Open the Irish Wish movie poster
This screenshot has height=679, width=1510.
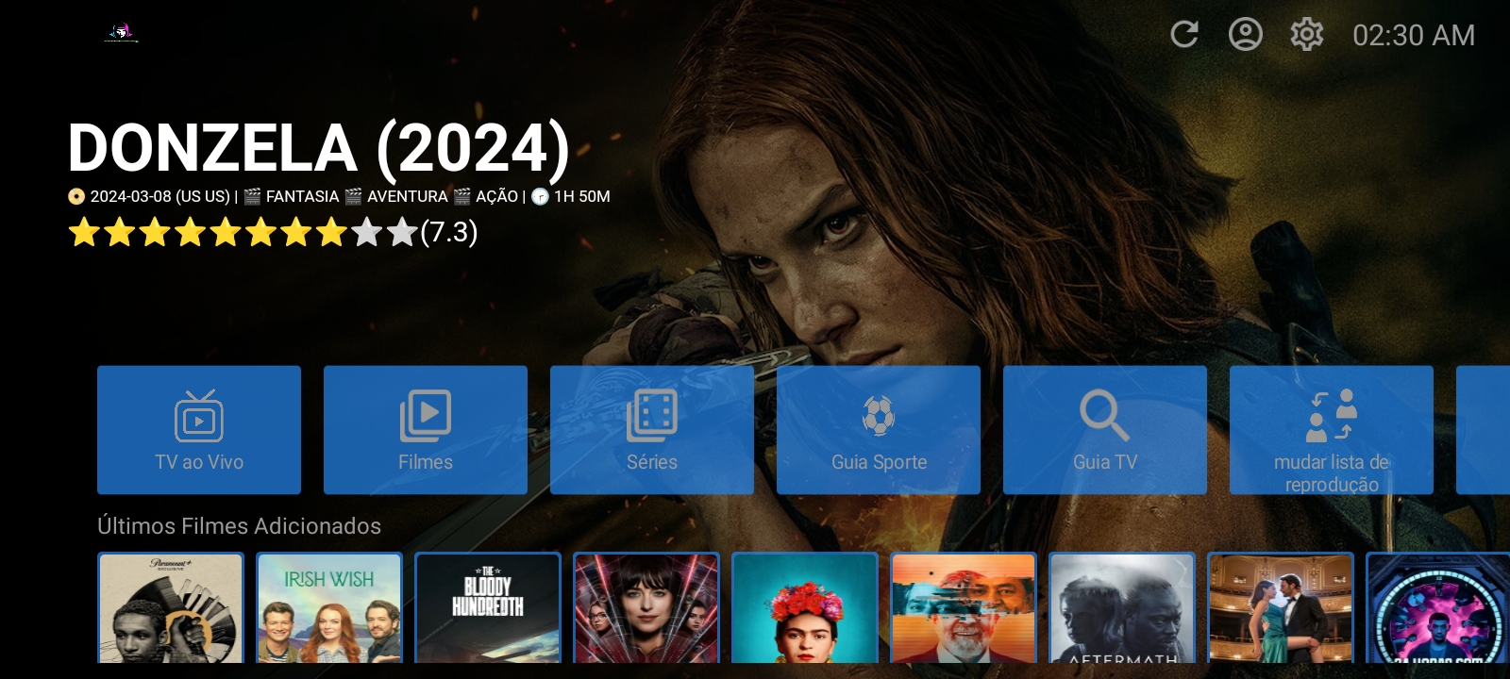click(329, 607)
